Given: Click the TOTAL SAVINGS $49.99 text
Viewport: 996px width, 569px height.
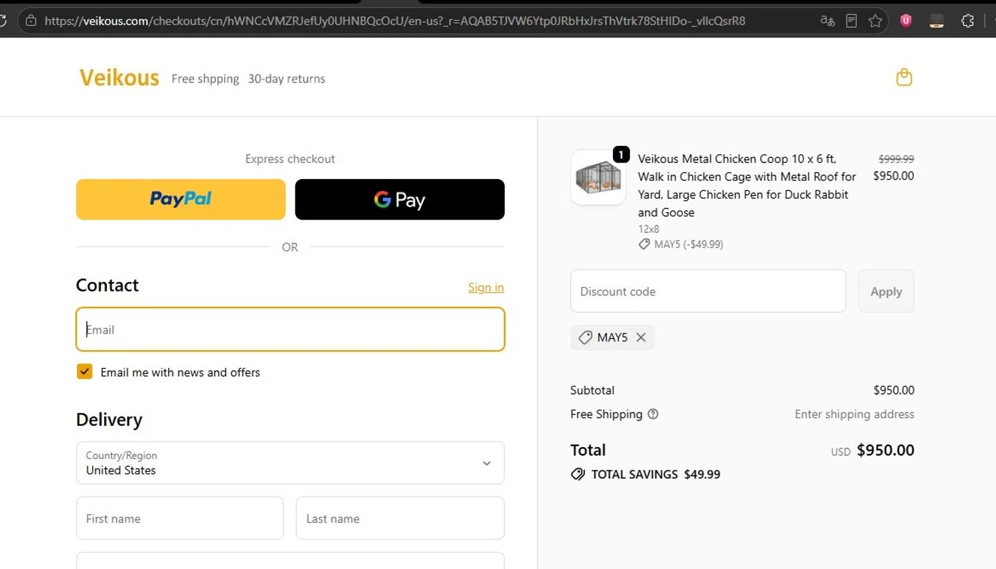Looking at the screenshot, I should point(656,474).
